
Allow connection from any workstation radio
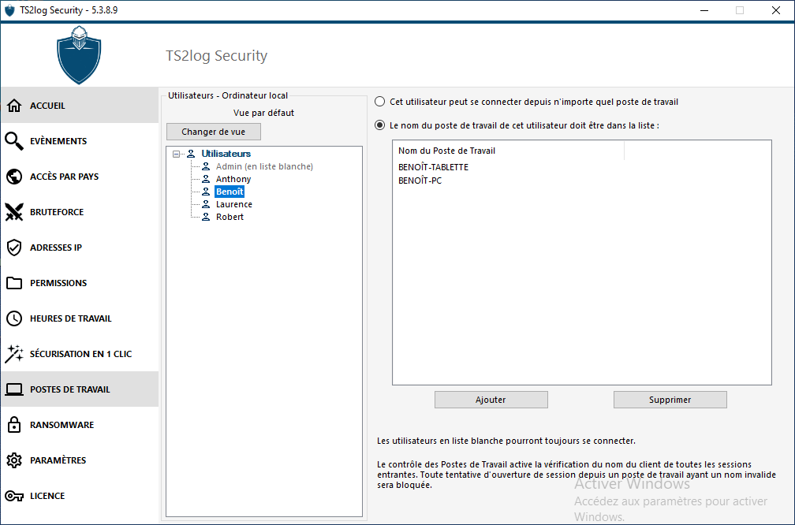coord(380,102)
